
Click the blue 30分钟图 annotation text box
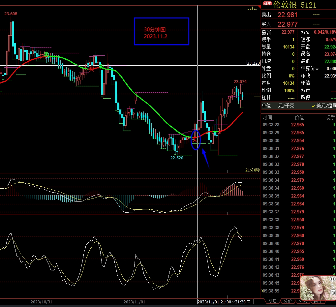click(x=161, y=31)
